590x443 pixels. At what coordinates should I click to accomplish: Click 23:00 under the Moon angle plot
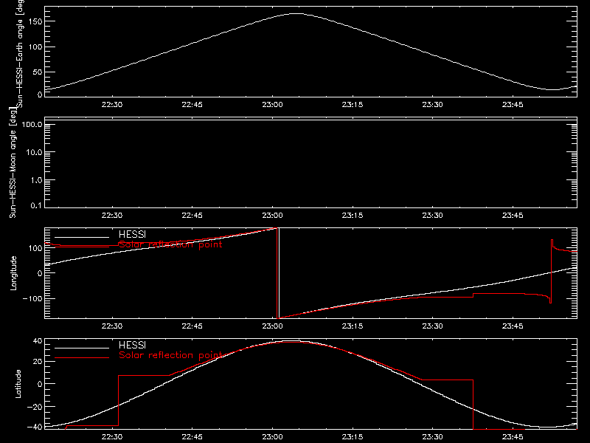tap(272, 216)
